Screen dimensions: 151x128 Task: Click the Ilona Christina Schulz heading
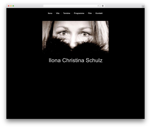(75, 60)
